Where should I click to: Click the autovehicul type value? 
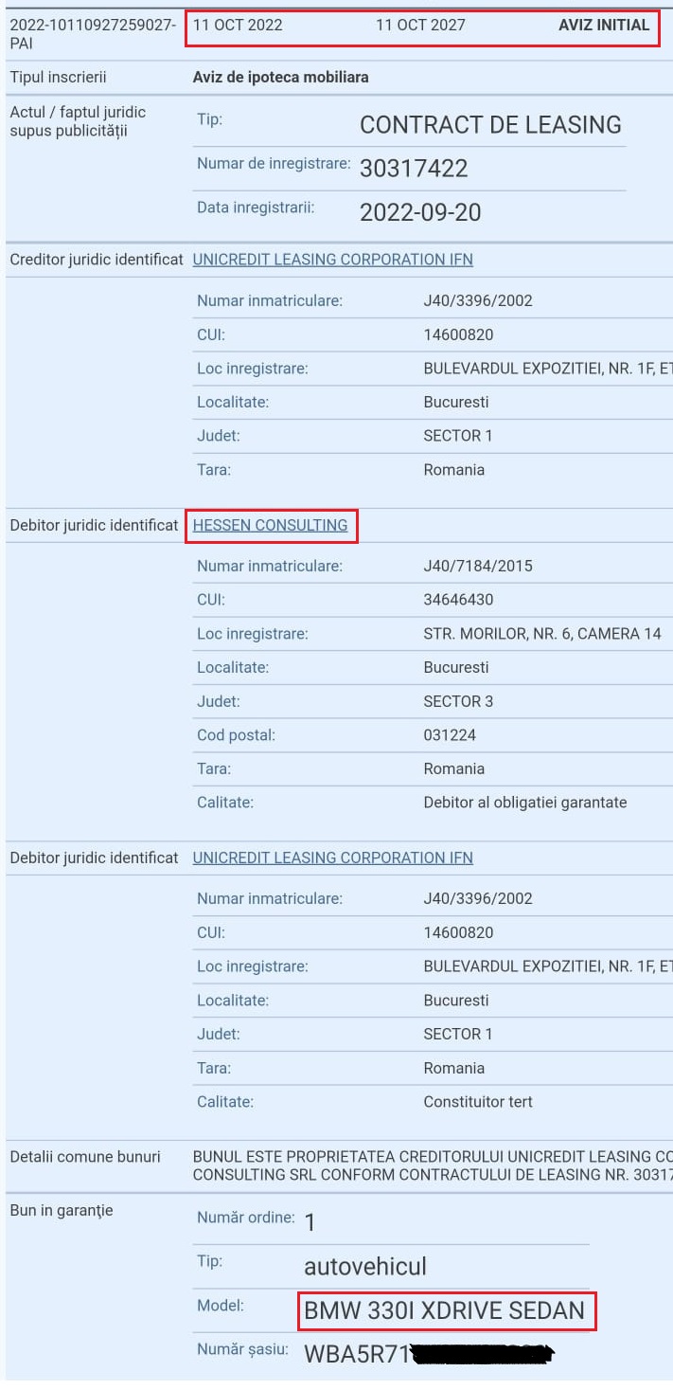coord(365,1267)
